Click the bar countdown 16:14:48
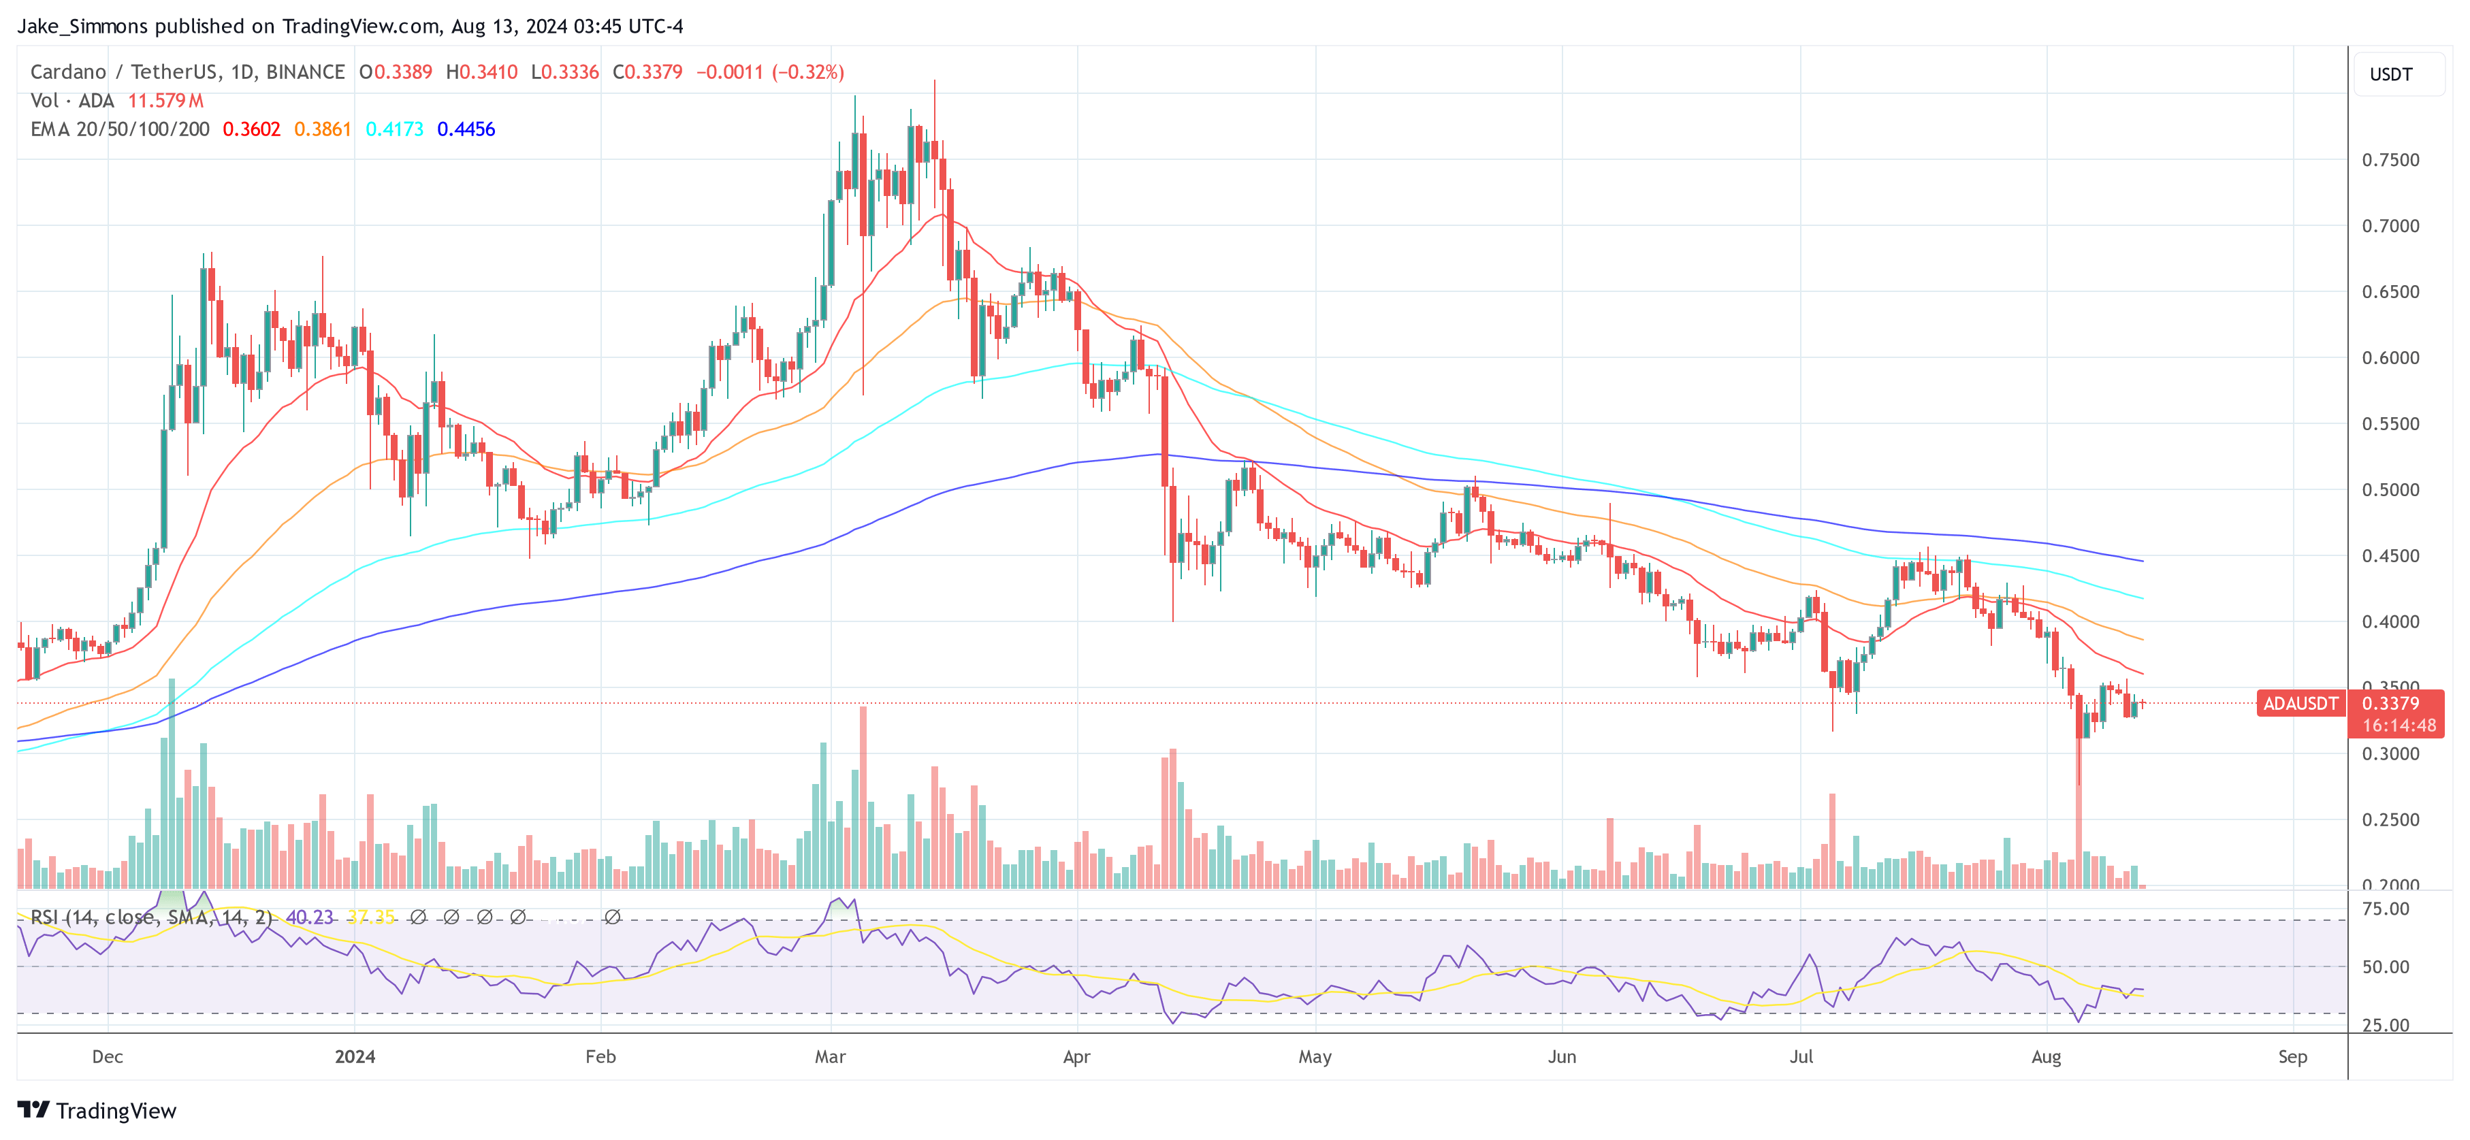The height and width of the screenshot is (1140, 2470). [2398, 726]
